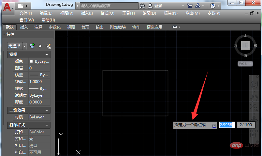Click the select objects crosshair icon

[x=40, y=46]
